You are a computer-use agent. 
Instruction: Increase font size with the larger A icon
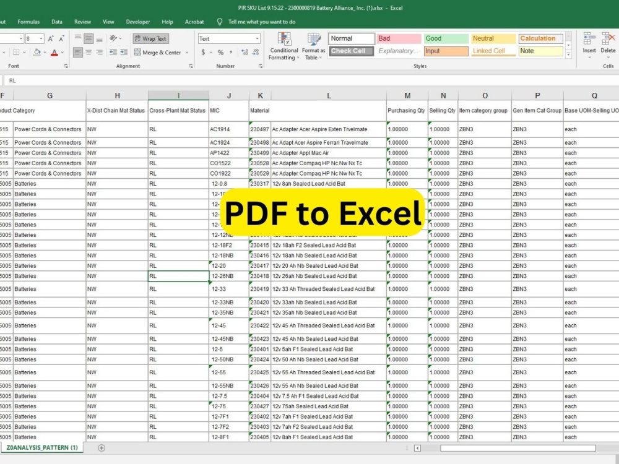coord(51,38)
